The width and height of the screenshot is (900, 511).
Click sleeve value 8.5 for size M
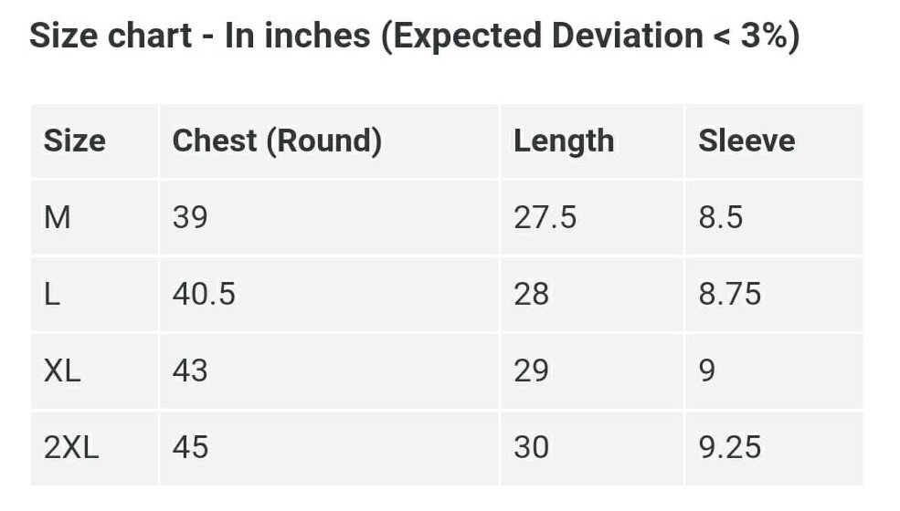pyautogui.click(x=720, y=218)
